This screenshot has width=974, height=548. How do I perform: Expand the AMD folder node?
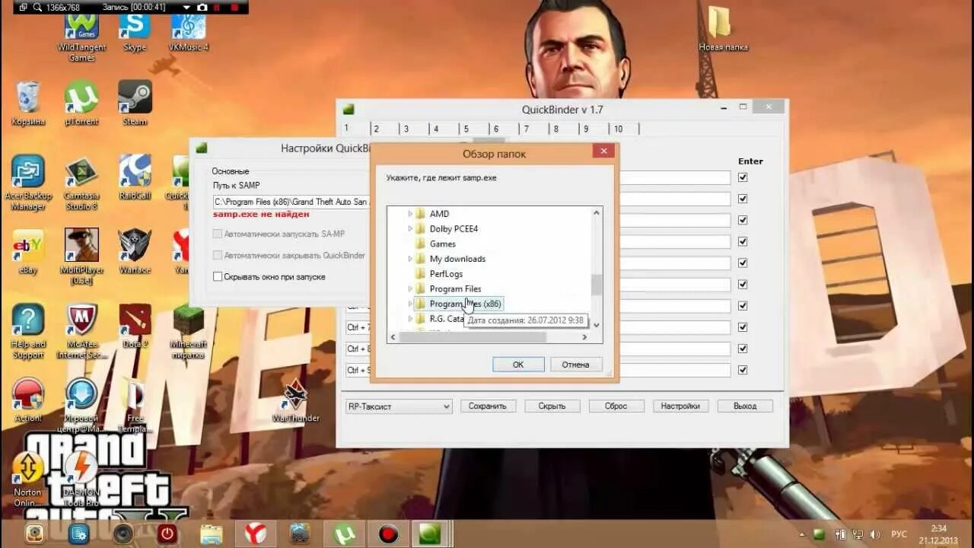[410, 214]
